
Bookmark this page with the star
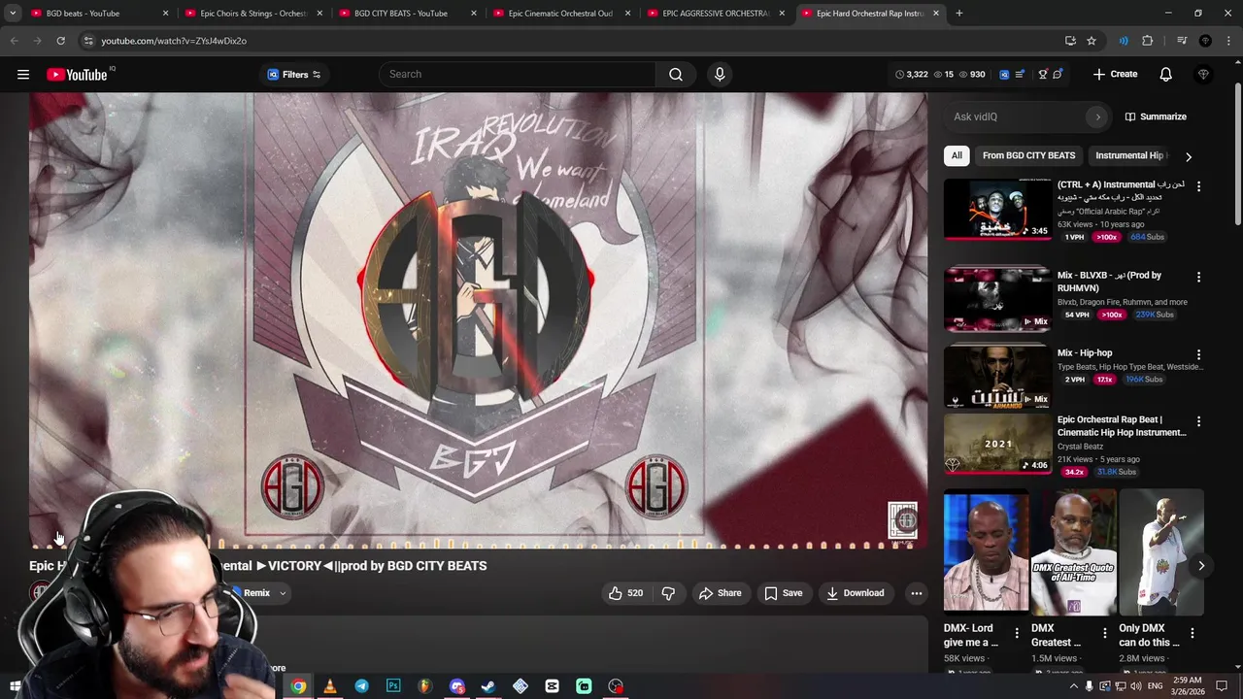1092,41
